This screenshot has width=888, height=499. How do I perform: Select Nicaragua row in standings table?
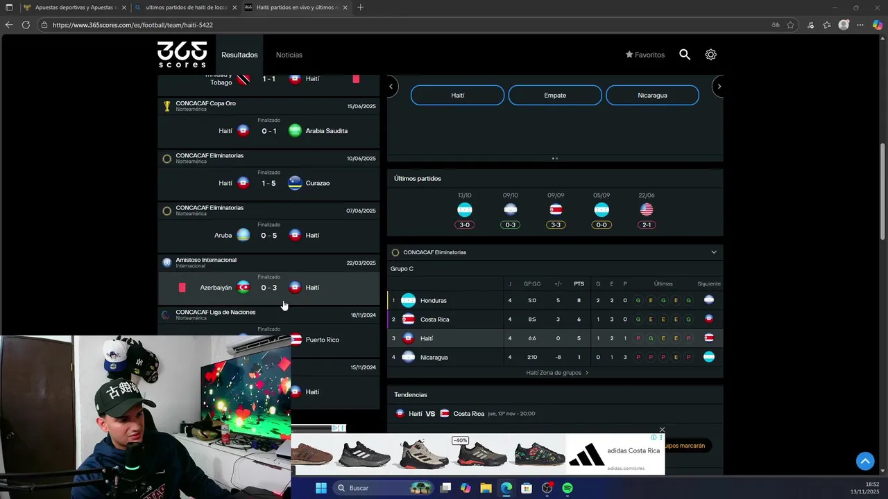(555, 357)
